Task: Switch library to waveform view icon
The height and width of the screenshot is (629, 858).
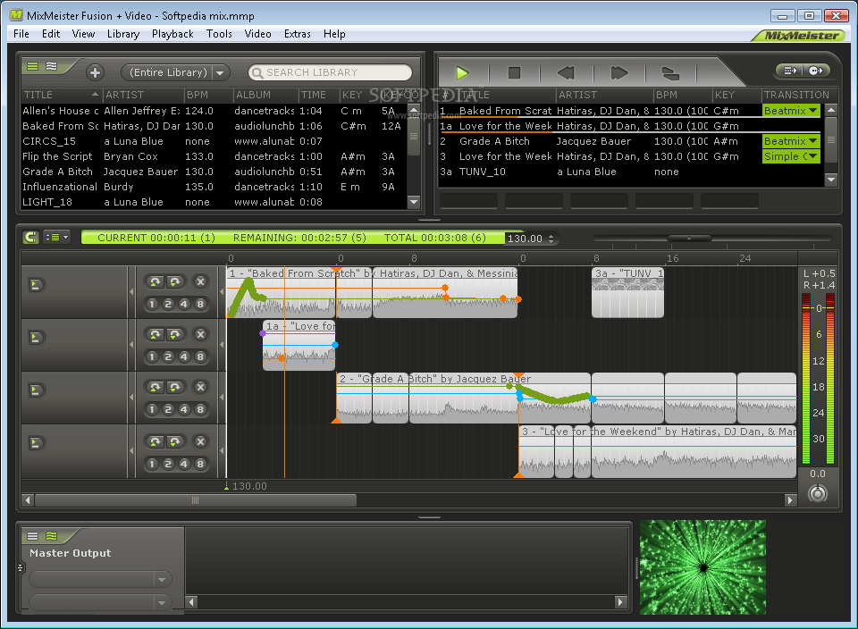Action: [52, 66]
